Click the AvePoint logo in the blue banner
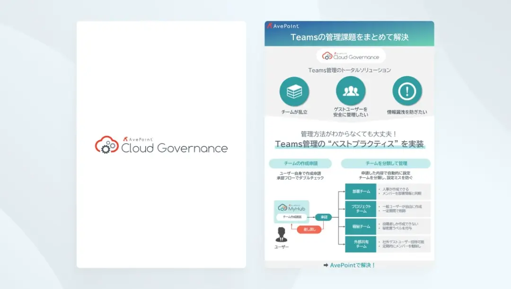The image size is (511, 289). [283, 26]
